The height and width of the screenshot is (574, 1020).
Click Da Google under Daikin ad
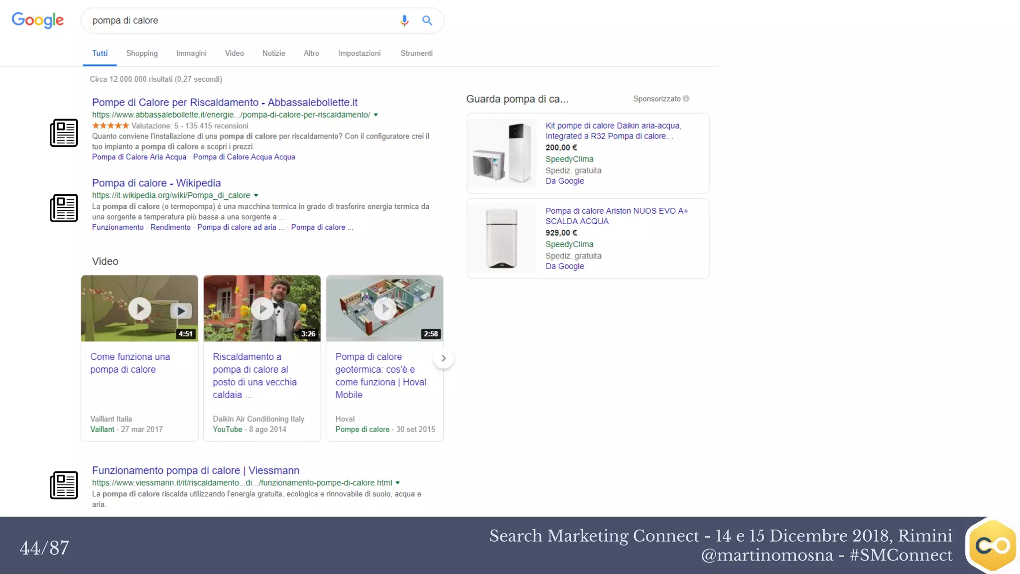565,181
